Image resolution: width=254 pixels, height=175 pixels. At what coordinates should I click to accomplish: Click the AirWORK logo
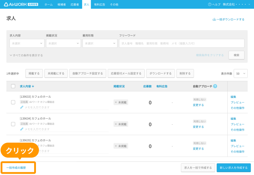(21, 4)
